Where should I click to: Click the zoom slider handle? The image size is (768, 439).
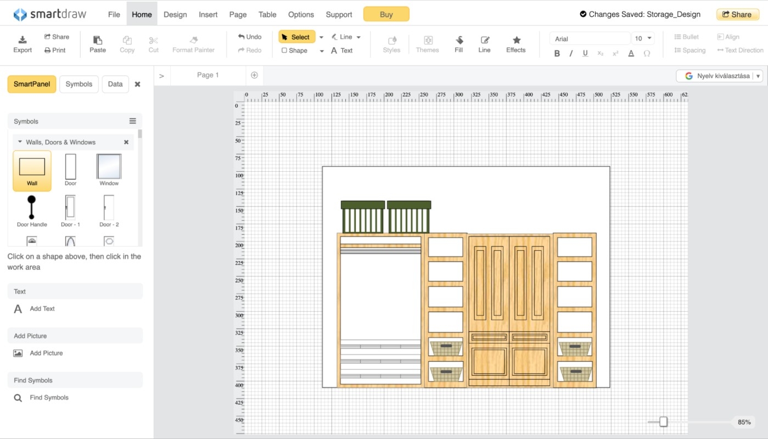tap(663, 421)
